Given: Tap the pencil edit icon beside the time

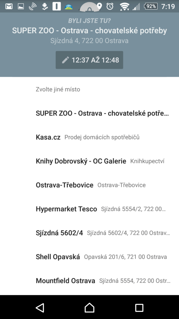Looking at the screenshot, I should tap(65, 60).
